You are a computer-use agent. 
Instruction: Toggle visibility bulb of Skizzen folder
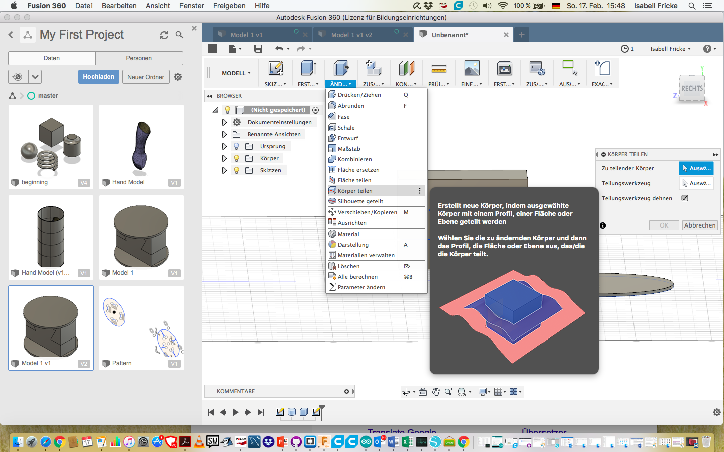point(236,170)
